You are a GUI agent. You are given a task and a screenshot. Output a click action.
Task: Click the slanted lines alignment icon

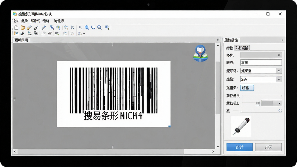tap(50, 34)
